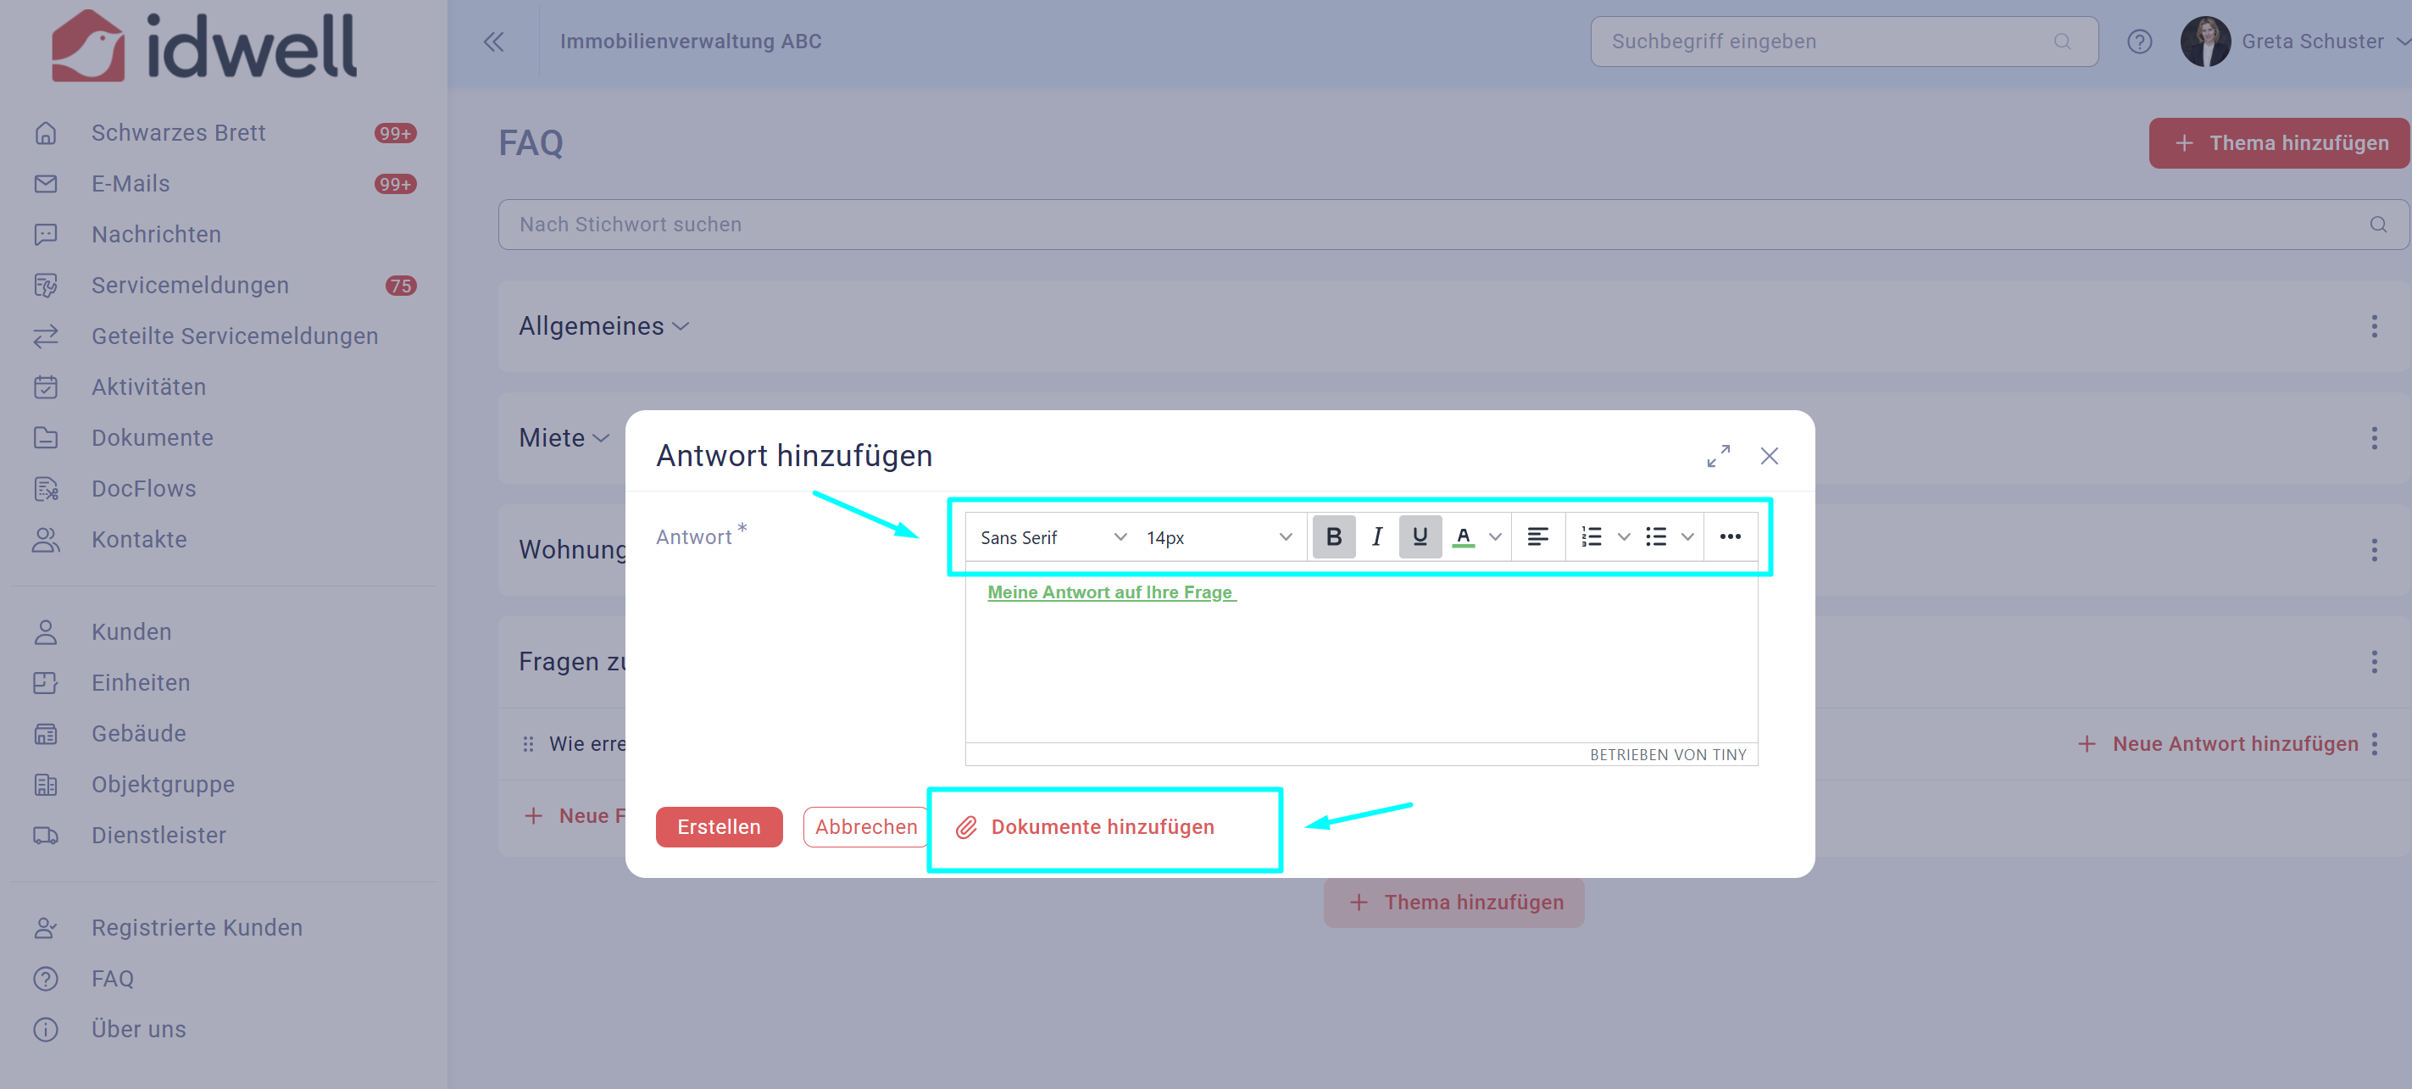Open more toolbar options ellipsis
2412x1089 pixels.
(1730, 536)
